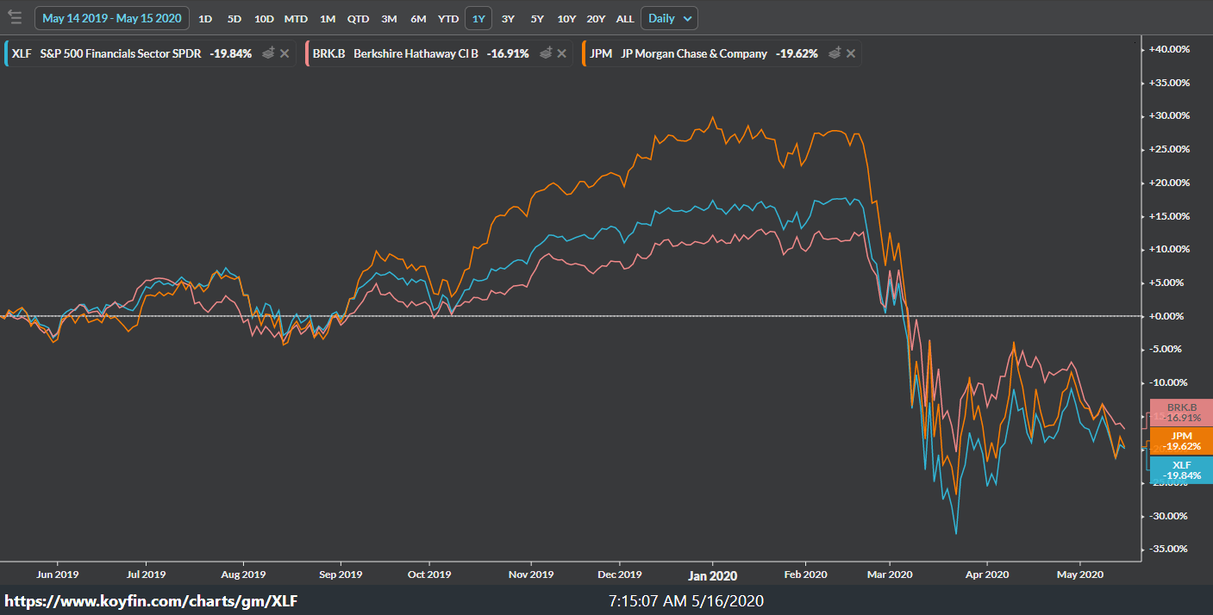The width and height of the screenshot is (1213, 615).
Task: Open style settings via JPM stack icon
Action: (x=835, y=53)
